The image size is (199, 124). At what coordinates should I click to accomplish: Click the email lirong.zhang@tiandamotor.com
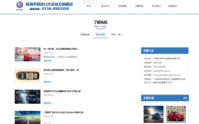167,75
